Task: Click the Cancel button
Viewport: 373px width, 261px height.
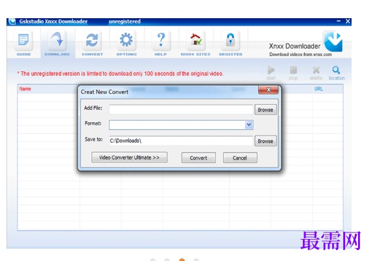Action: [x=240, y=158]
